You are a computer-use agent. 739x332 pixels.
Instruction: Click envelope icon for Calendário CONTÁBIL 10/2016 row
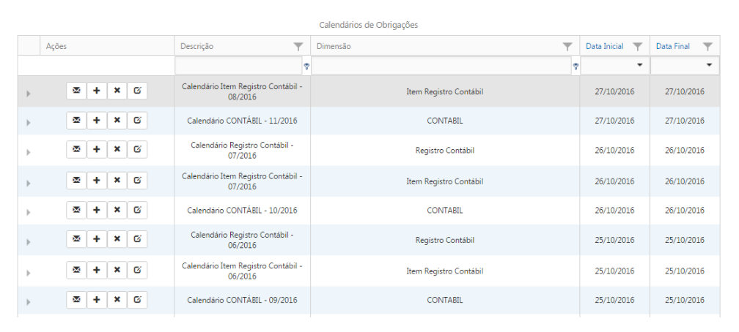[76, 210]
